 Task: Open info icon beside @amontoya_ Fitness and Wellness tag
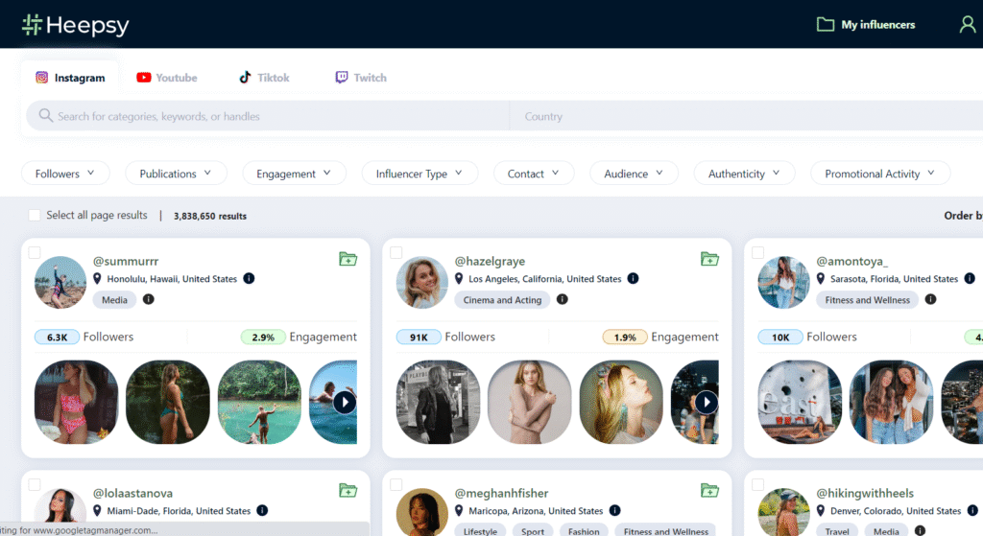(931, 299)
